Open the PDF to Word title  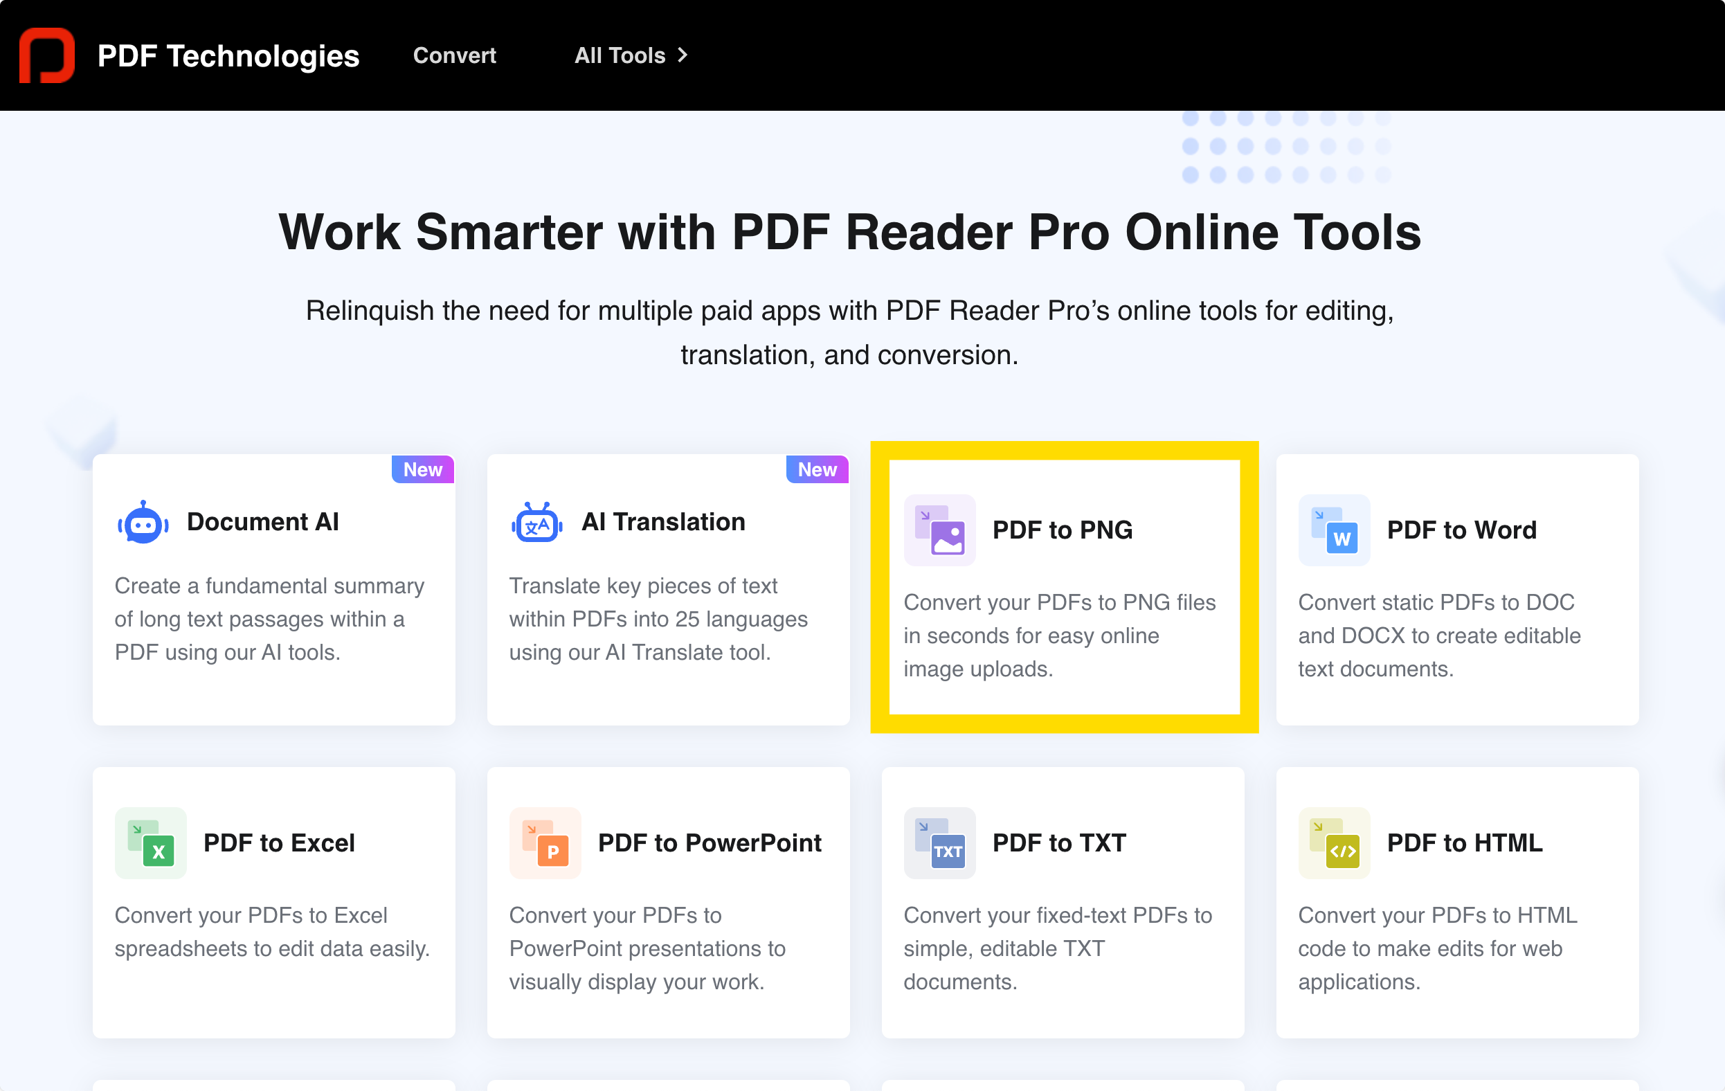[1461, 530]
